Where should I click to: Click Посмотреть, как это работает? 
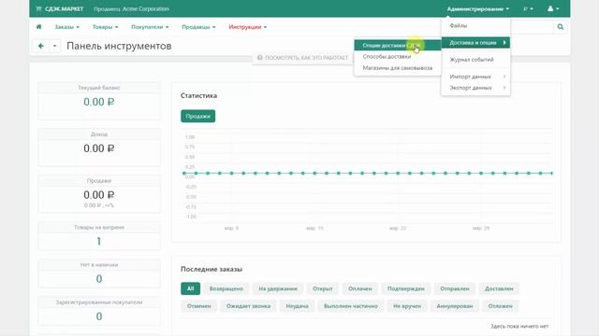click(302, 58)
